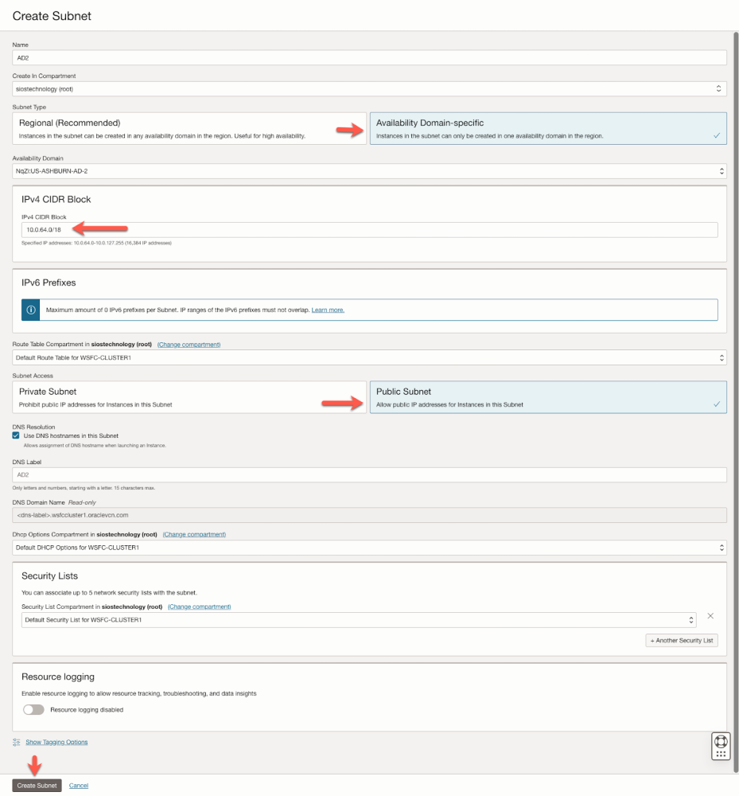Click the checkmark on Availability Domain-specific card
The image size is (739, 796).
[x=717, y=136]
